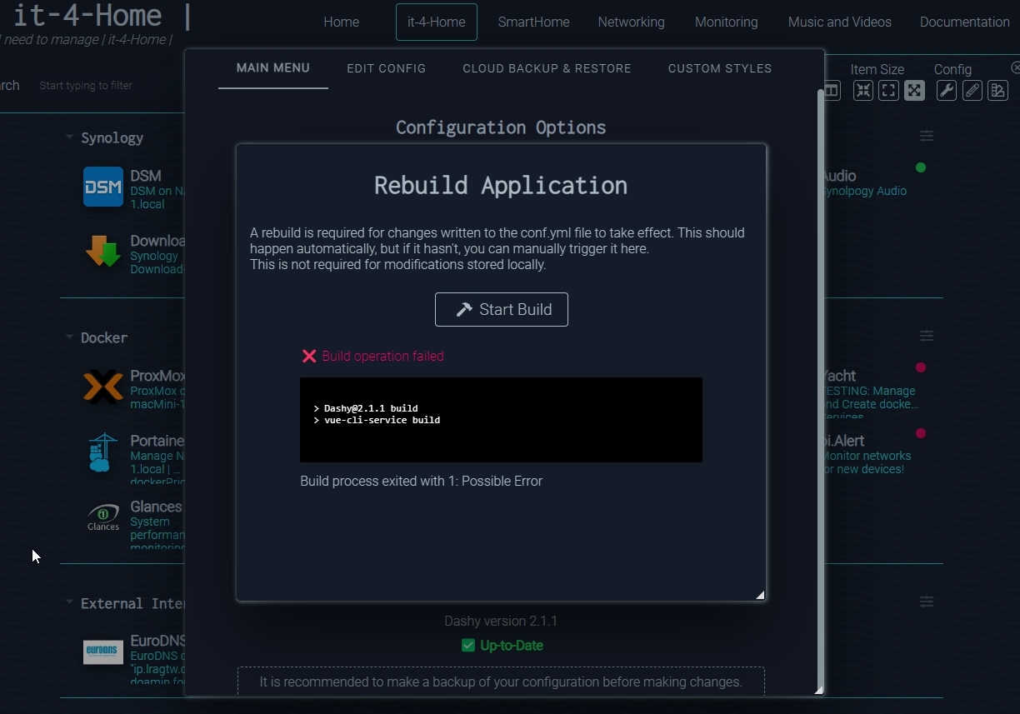Open the Documentation link

pos(964,22)
